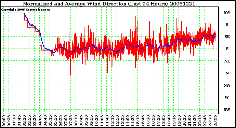
Task: Click the 00:00 time axis label
Action: tap(4, 121)
